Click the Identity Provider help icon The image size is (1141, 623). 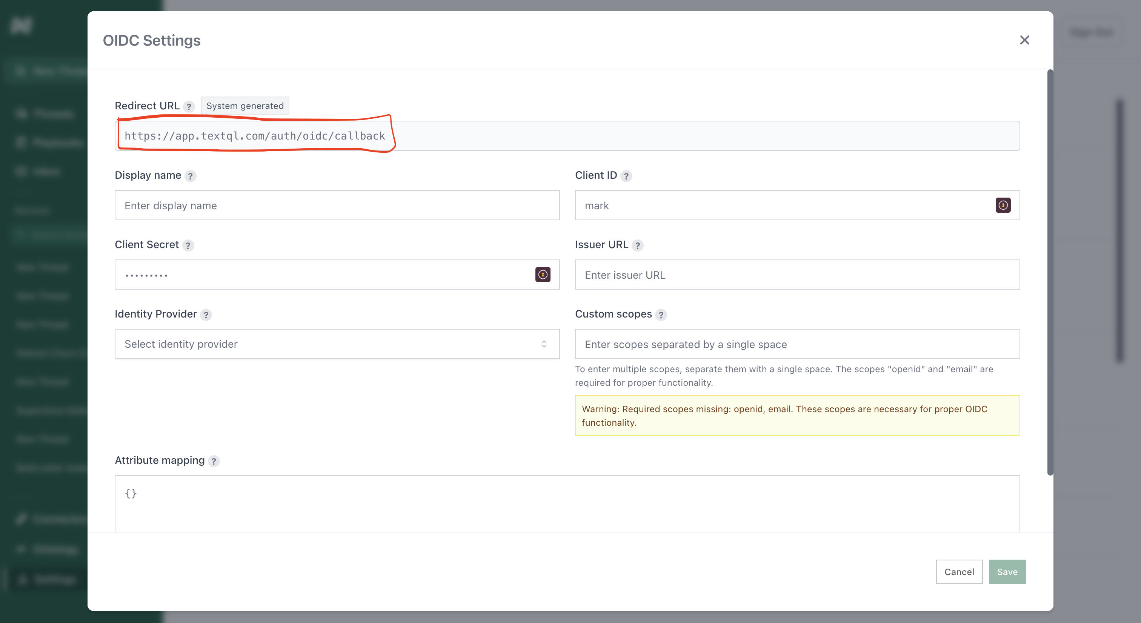pos(206,315)
